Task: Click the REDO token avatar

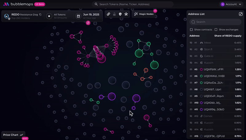Action: pyautogui.click(x=6, y=16)
